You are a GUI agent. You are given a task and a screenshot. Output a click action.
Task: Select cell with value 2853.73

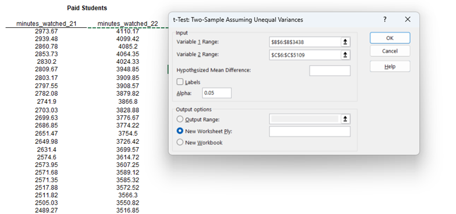tap(47, 54)
